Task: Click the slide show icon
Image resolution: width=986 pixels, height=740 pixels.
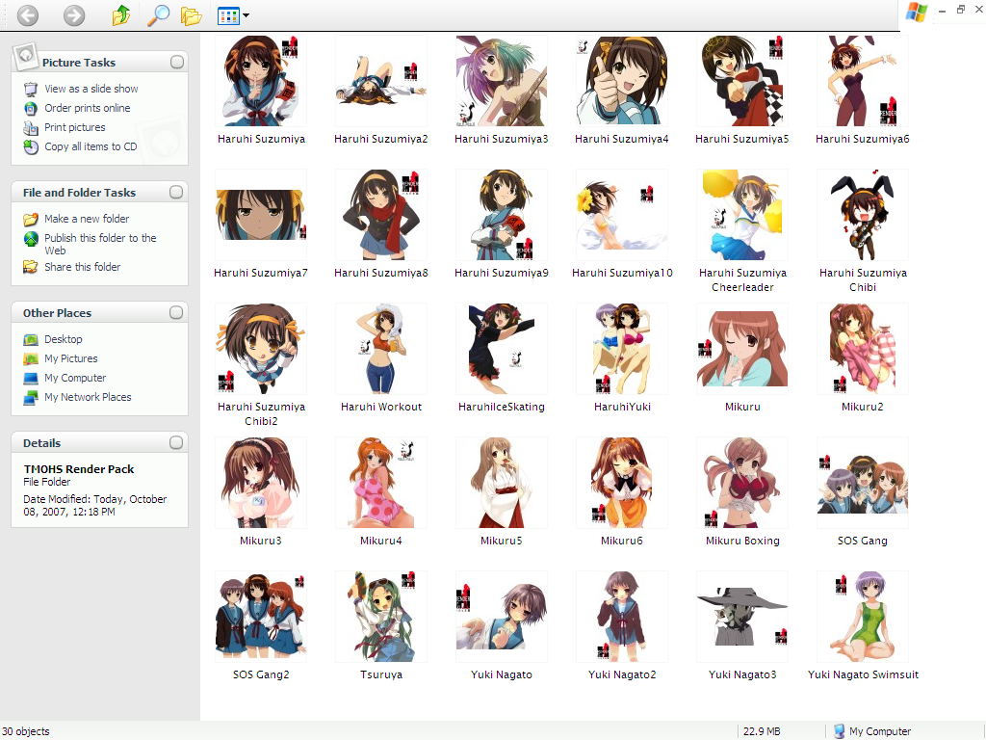Action: [x=30, y=89]
